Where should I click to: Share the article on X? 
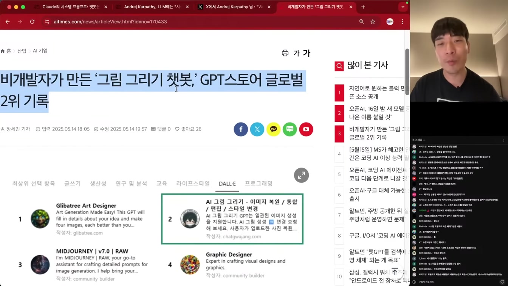[257, 129]
